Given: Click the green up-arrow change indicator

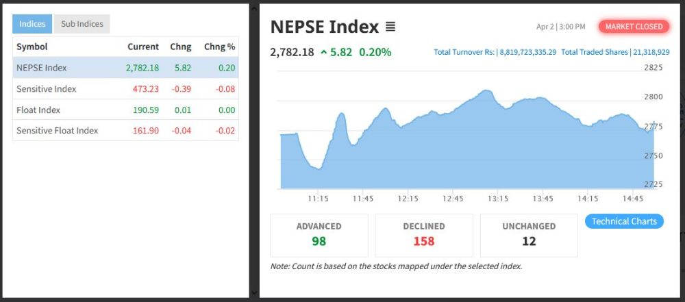Looking at the screenshot, I should click(323, 53).
